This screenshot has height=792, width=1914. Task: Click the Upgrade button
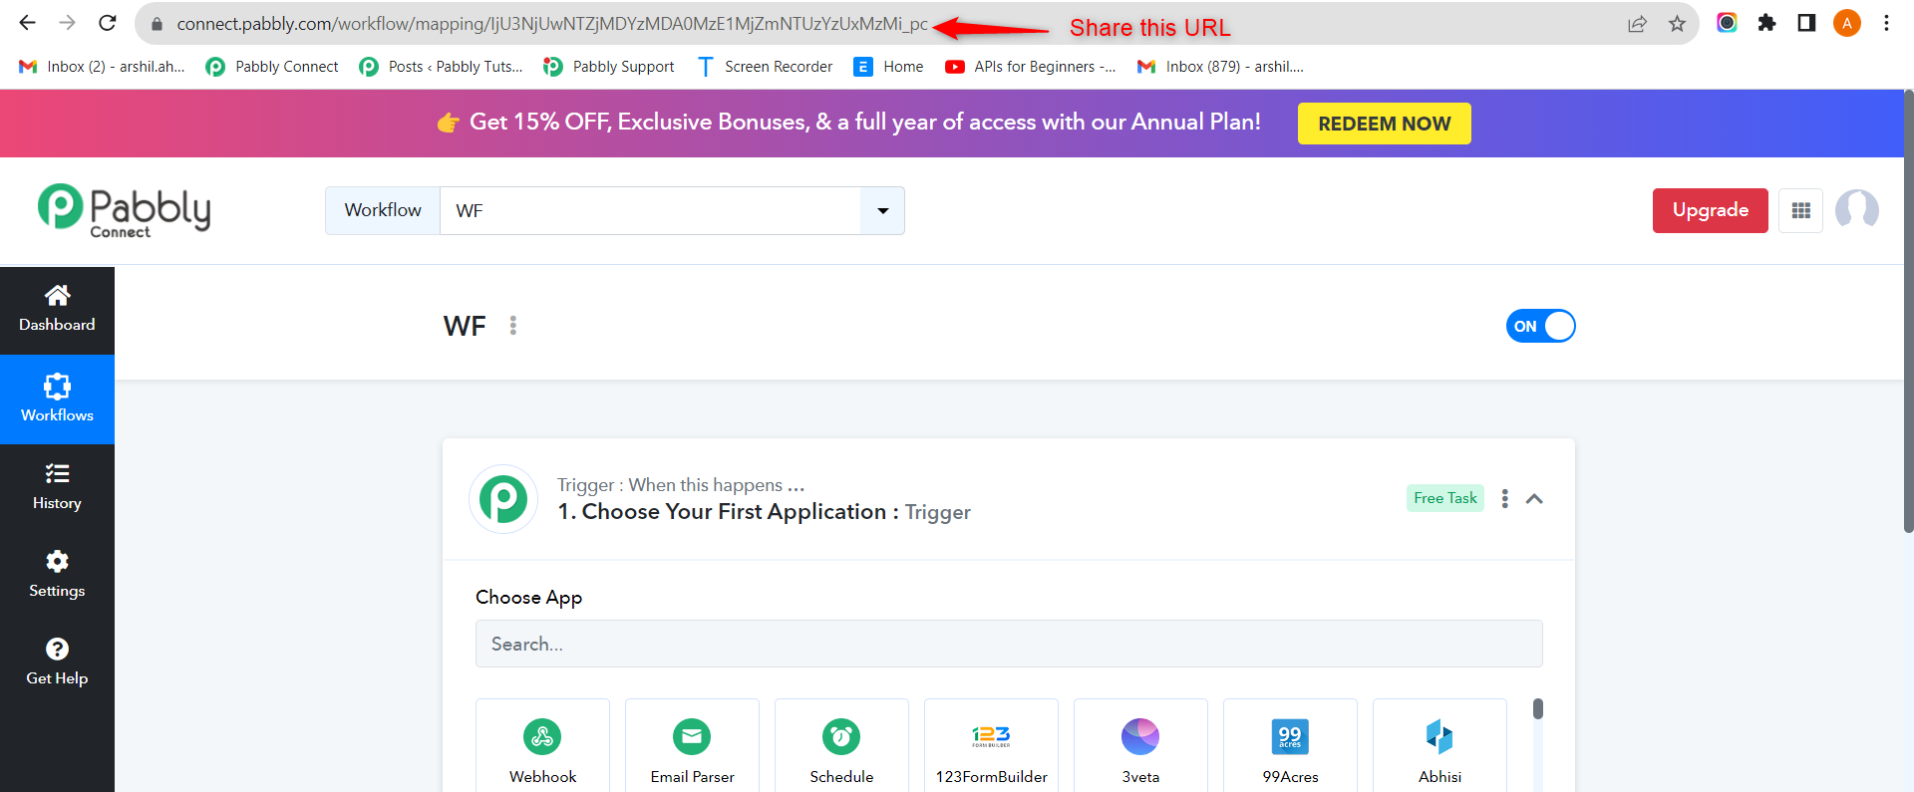pos(1710,210)
